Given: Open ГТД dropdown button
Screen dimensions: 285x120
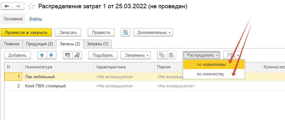Looking at the screenshot, I should pos(232,55).
